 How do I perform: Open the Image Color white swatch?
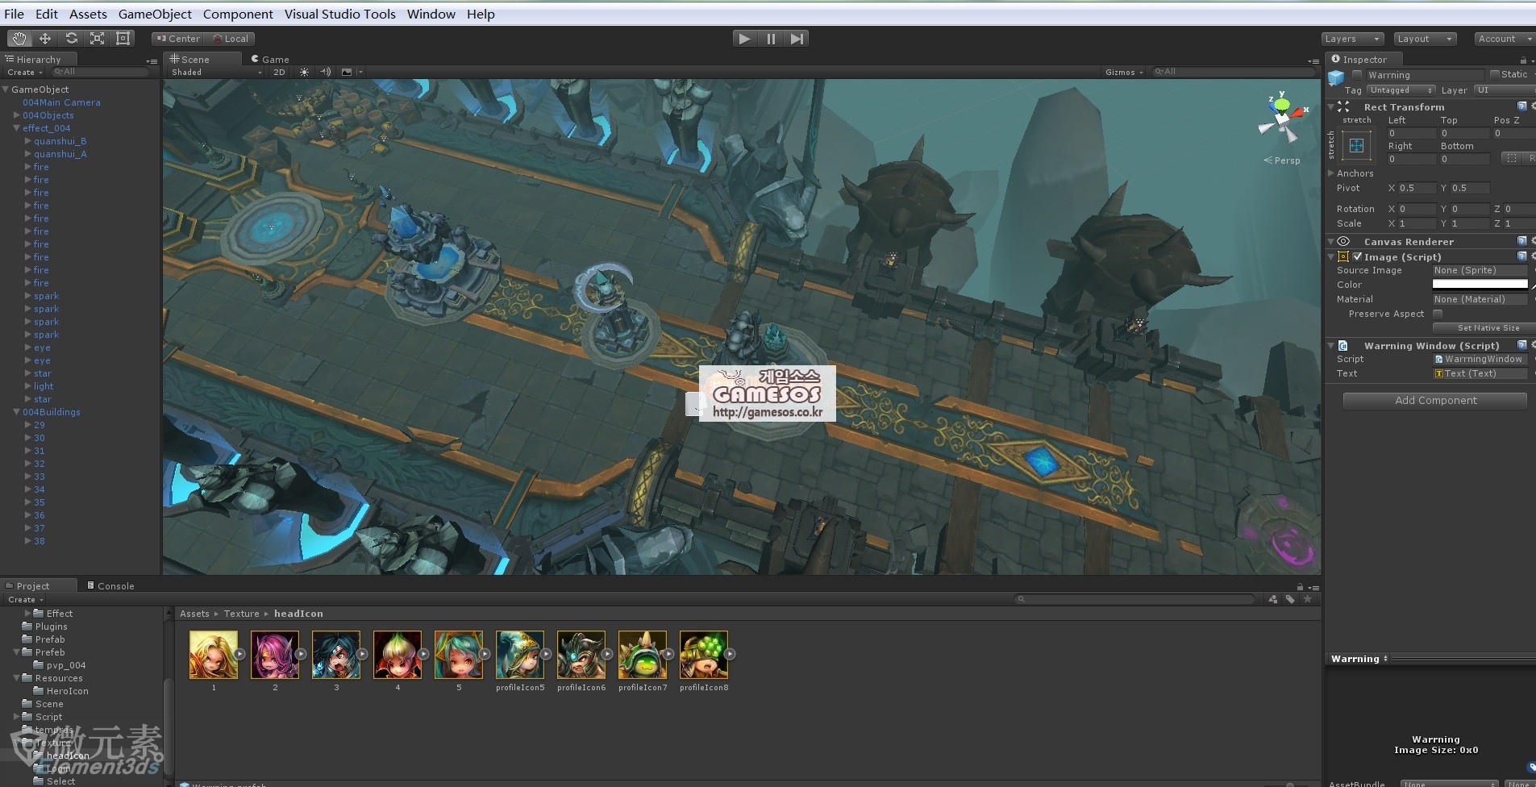1480,285
